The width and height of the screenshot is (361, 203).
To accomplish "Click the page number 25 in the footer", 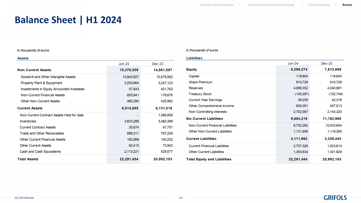I will pos(180,198).
